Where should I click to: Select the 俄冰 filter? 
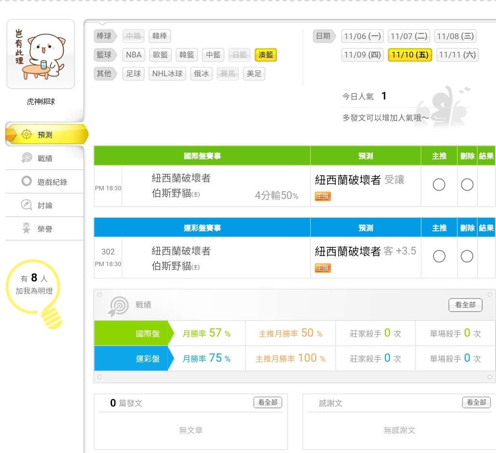(x=201, y=74)
